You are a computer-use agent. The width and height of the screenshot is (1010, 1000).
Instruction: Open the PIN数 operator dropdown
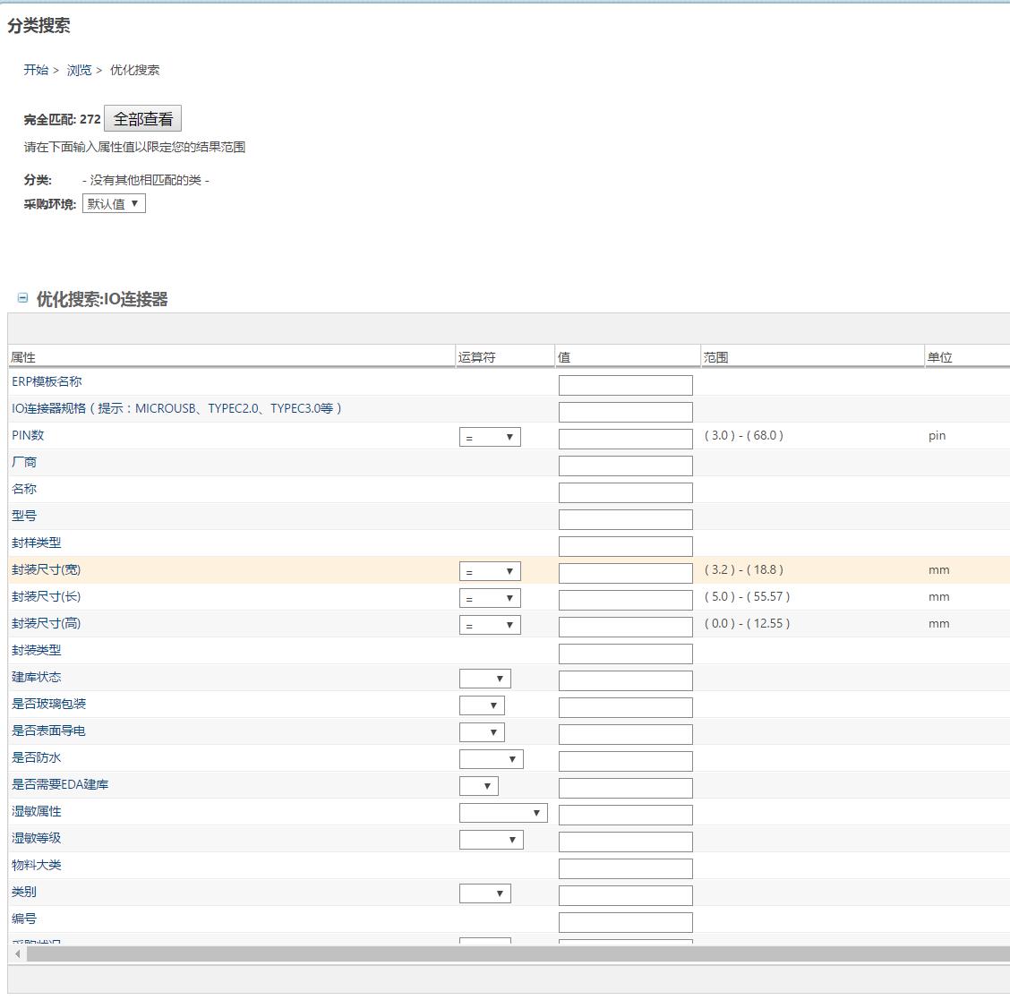click(490, 437)
